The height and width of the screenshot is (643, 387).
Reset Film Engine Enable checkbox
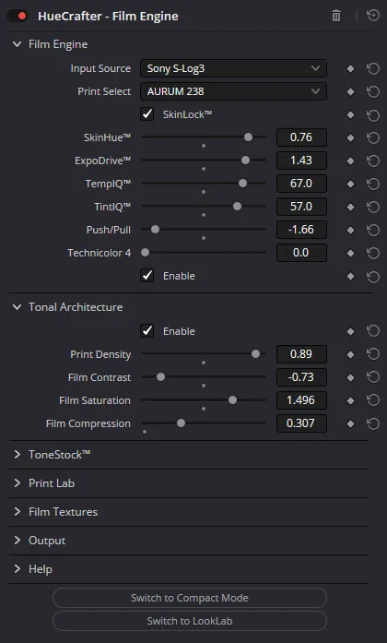tap(373, 277)
